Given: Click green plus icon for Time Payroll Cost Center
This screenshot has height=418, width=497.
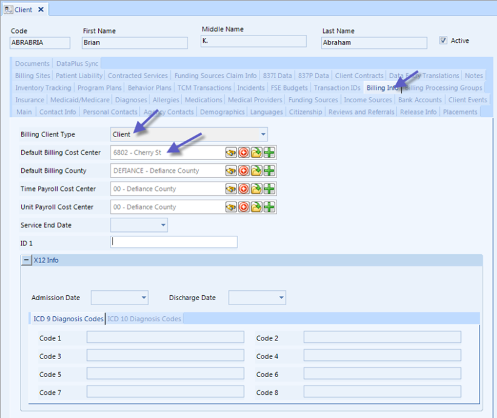Looking at the screenshot, I should (x=270, y=189).
